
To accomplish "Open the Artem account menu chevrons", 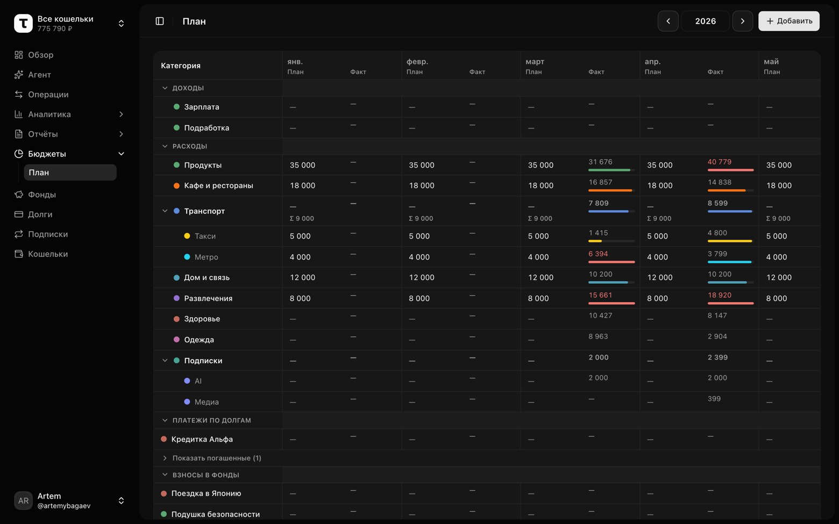I will pyautogui.click(x=121, y=500).
